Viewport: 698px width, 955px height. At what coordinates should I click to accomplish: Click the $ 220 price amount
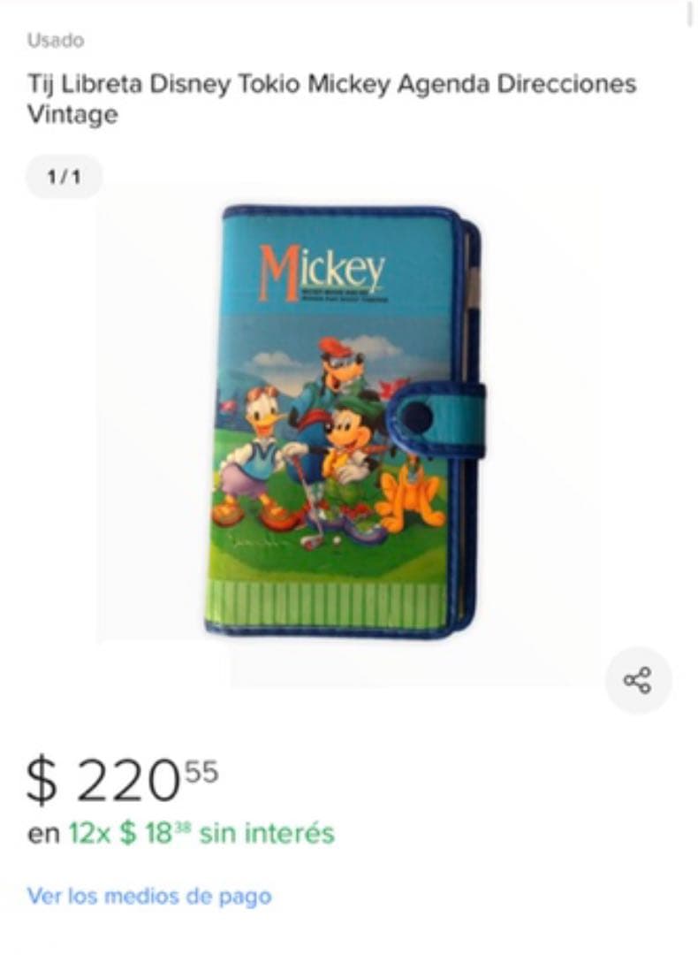[102, 780]
